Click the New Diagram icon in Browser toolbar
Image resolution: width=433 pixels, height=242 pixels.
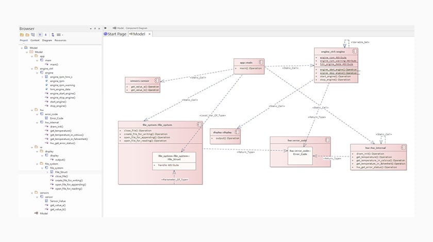point(33,35)
